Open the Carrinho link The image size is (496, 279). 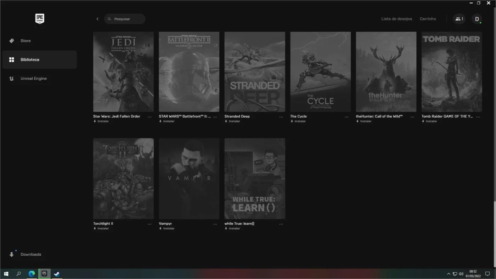tap(428, 19)
